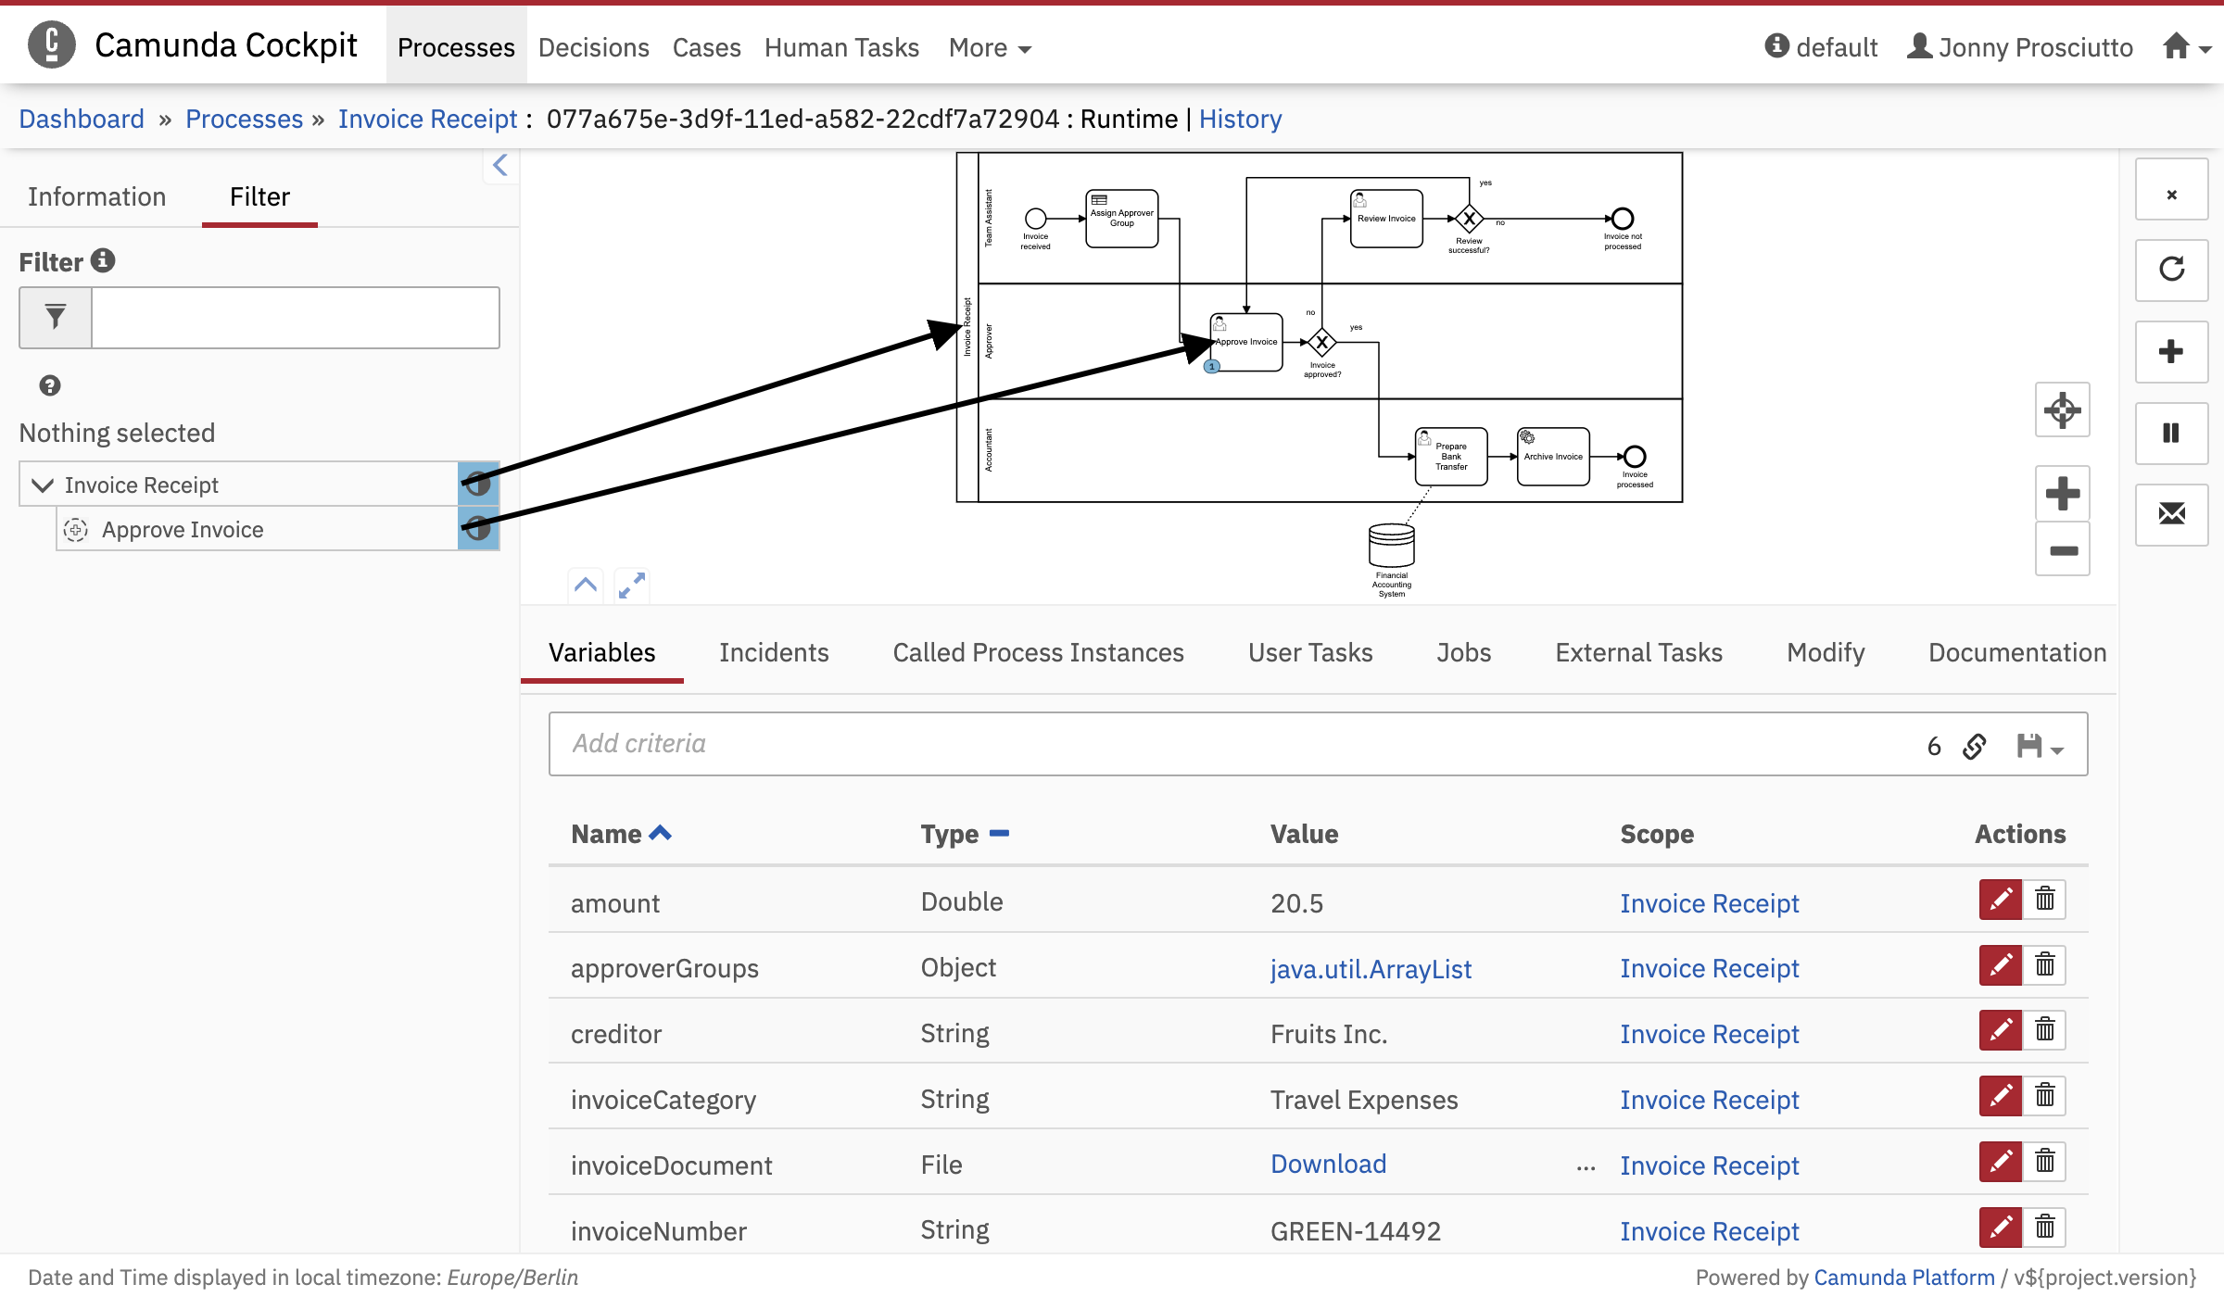Open the filter help question-mark icon

pos(50,385)
